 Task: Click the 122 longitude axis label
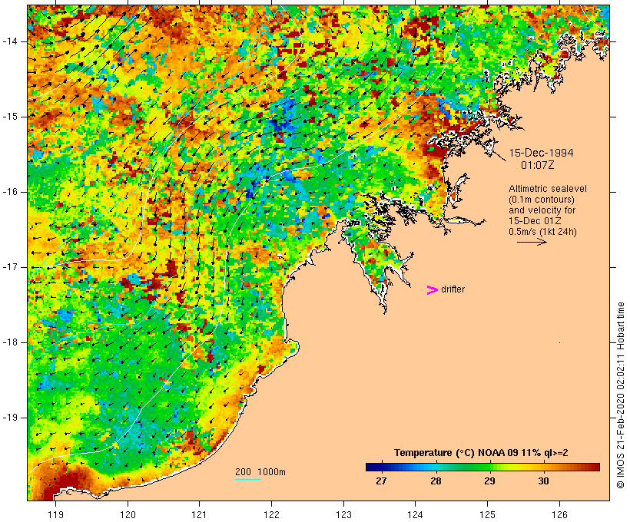[272, 514]
